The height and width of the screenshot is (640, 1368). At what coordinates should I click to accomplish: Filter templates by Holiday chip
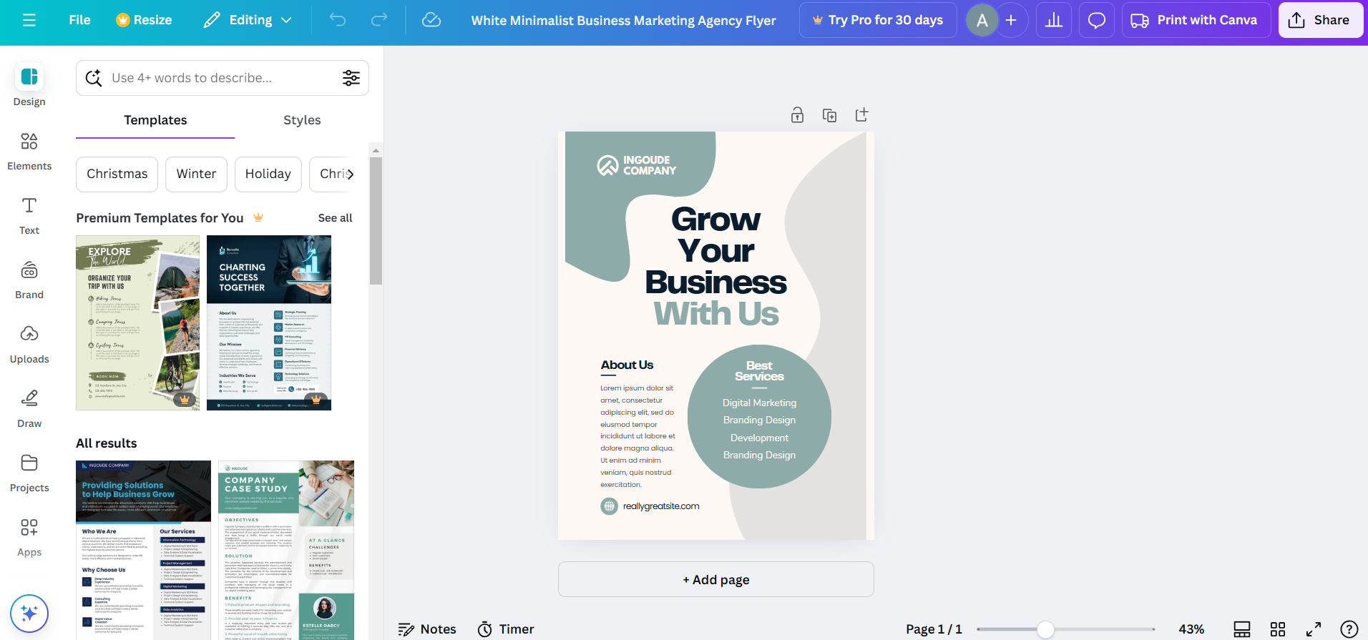pyautogui.click(x=268, y=174)
